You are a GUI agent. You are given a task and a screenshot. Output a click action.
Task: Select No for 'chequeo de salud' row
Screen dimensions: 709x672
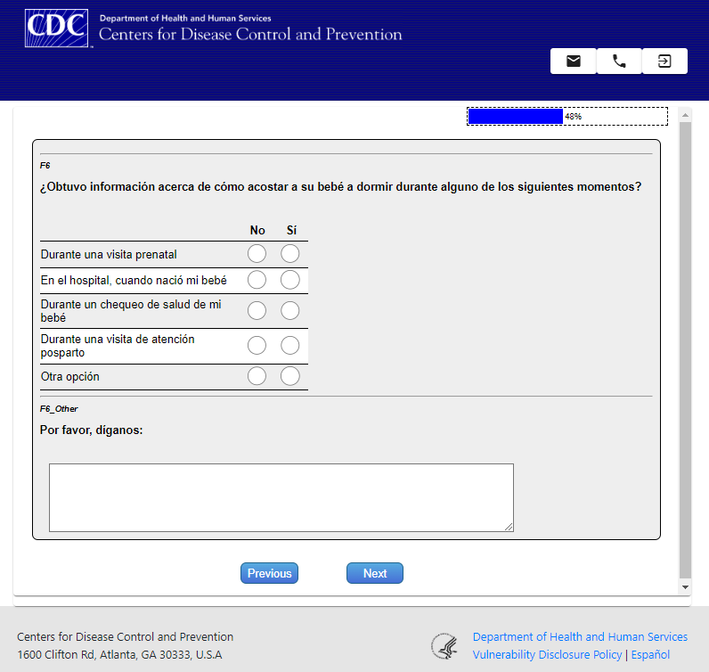(257, 311)
